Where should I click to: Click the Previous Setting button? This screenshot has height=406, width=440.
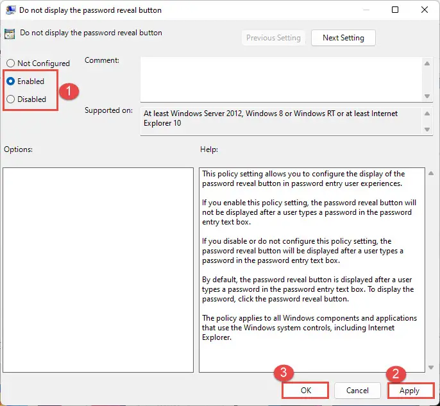[273, 38]
